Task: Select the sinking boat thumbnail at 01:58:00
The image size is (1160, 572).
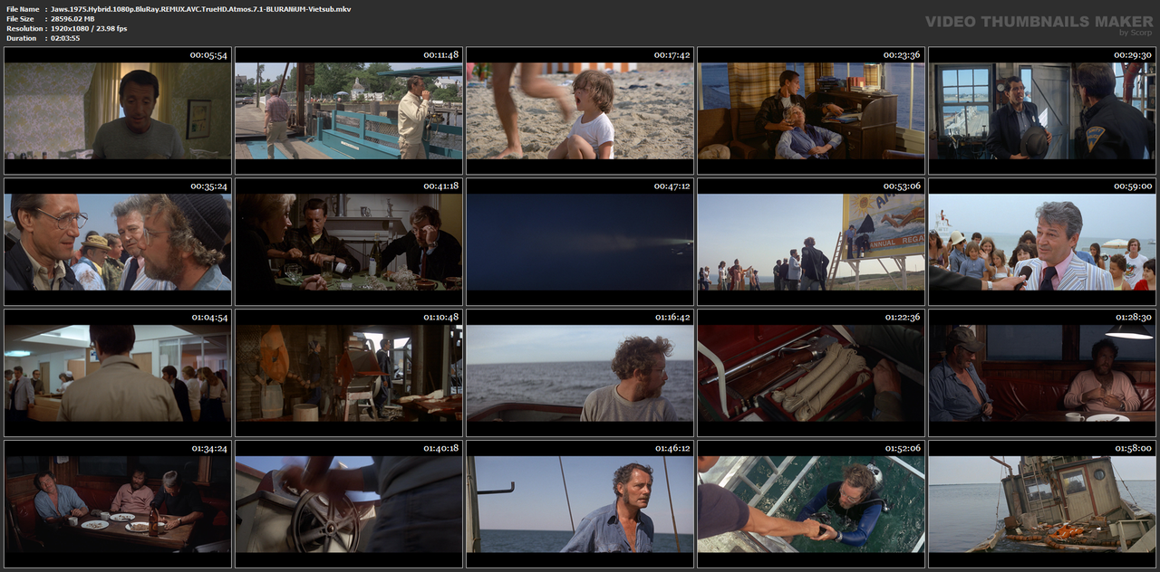Action: (x=1042, y=503)
